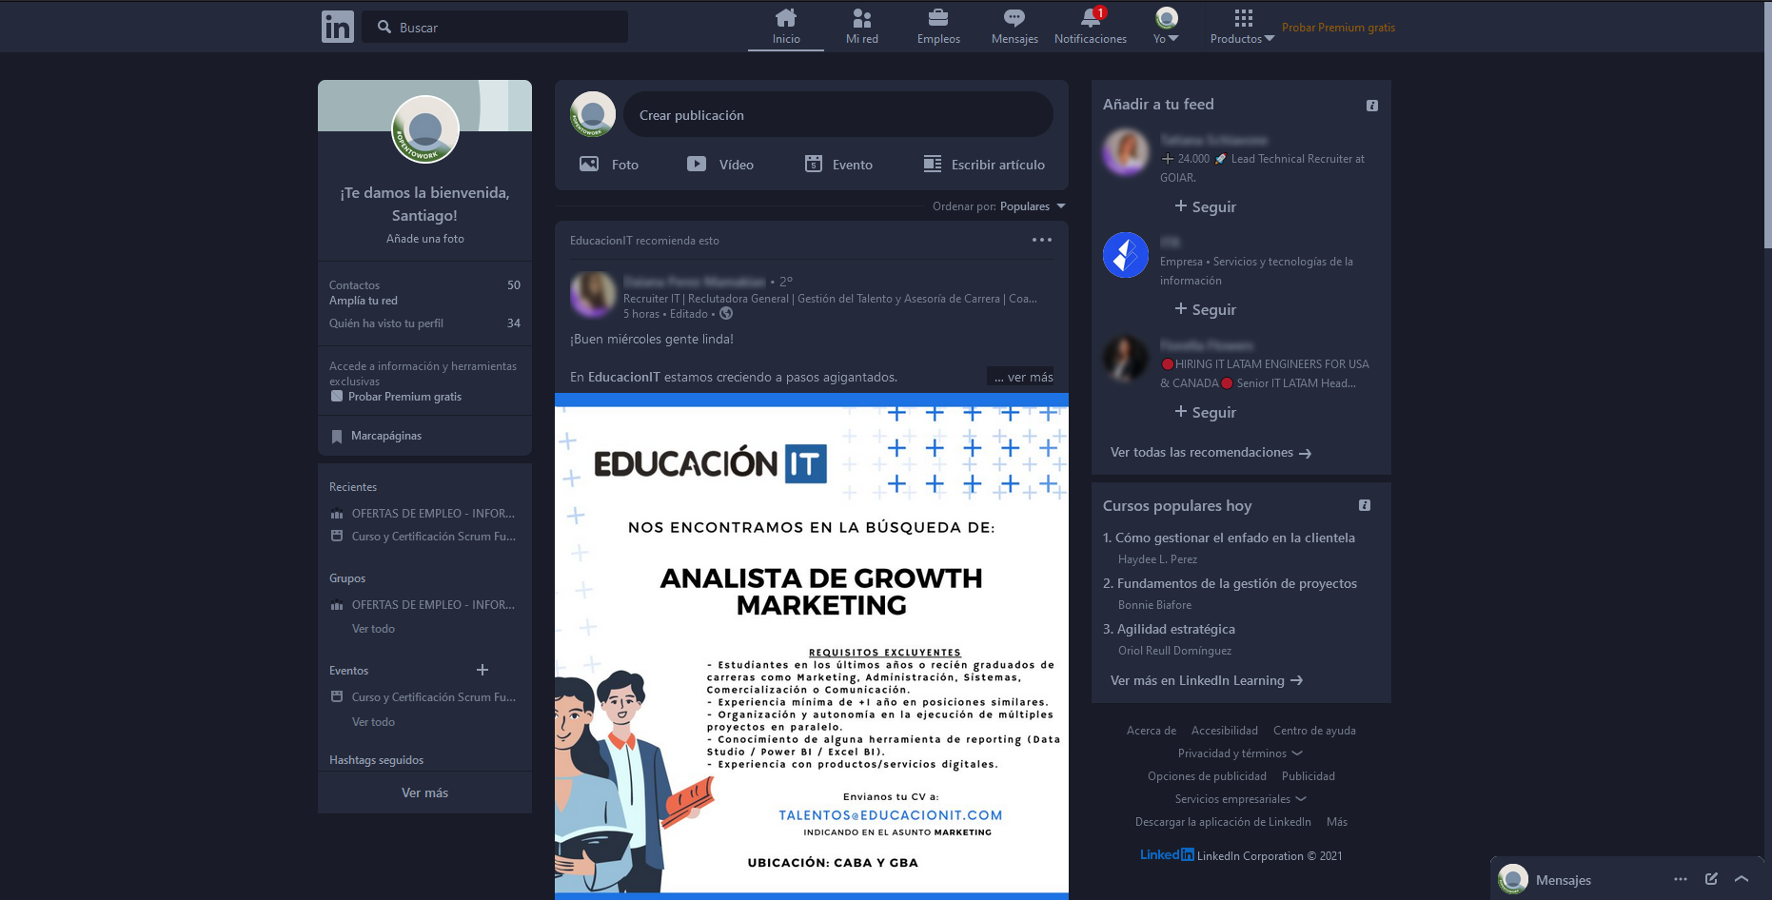Click the Buscar search field
The image size is (1772, 900).
pos(495,27)
